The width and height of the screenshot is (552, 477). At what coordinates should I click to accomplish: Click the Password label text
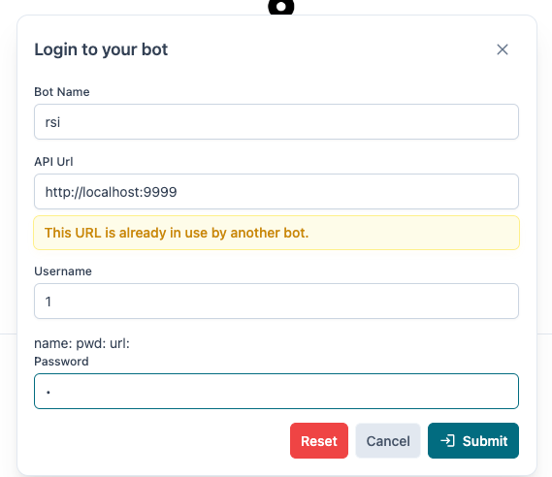[x=61, y=362]
